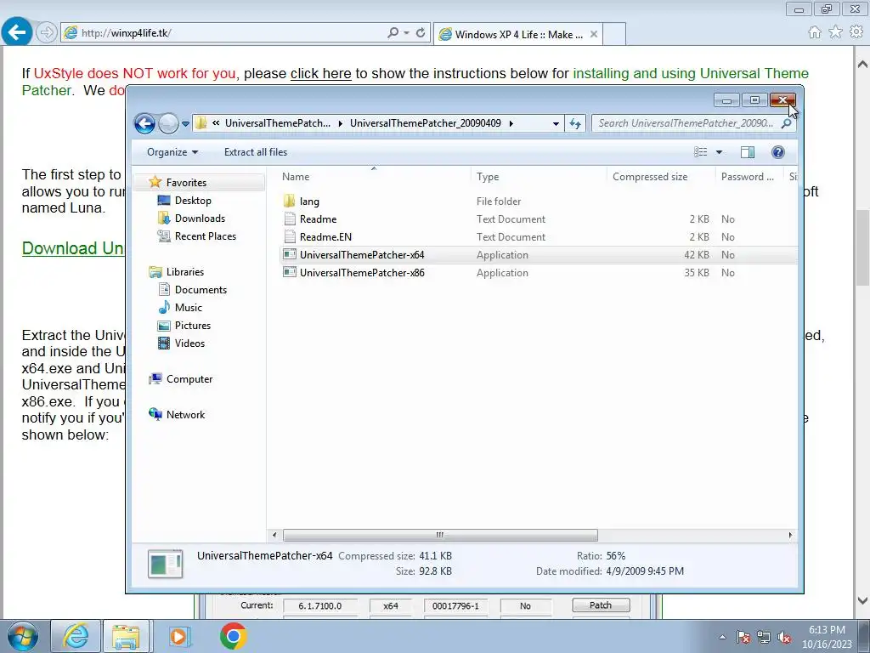Click IE Forward button

(x=47, y=33)
